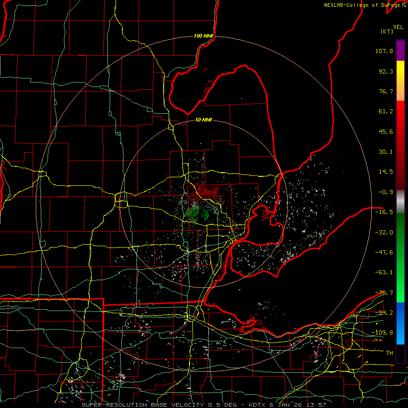Screen dimensions: 408x408
Task: Select the 76.7 velocity scale value
Action: 386,91
